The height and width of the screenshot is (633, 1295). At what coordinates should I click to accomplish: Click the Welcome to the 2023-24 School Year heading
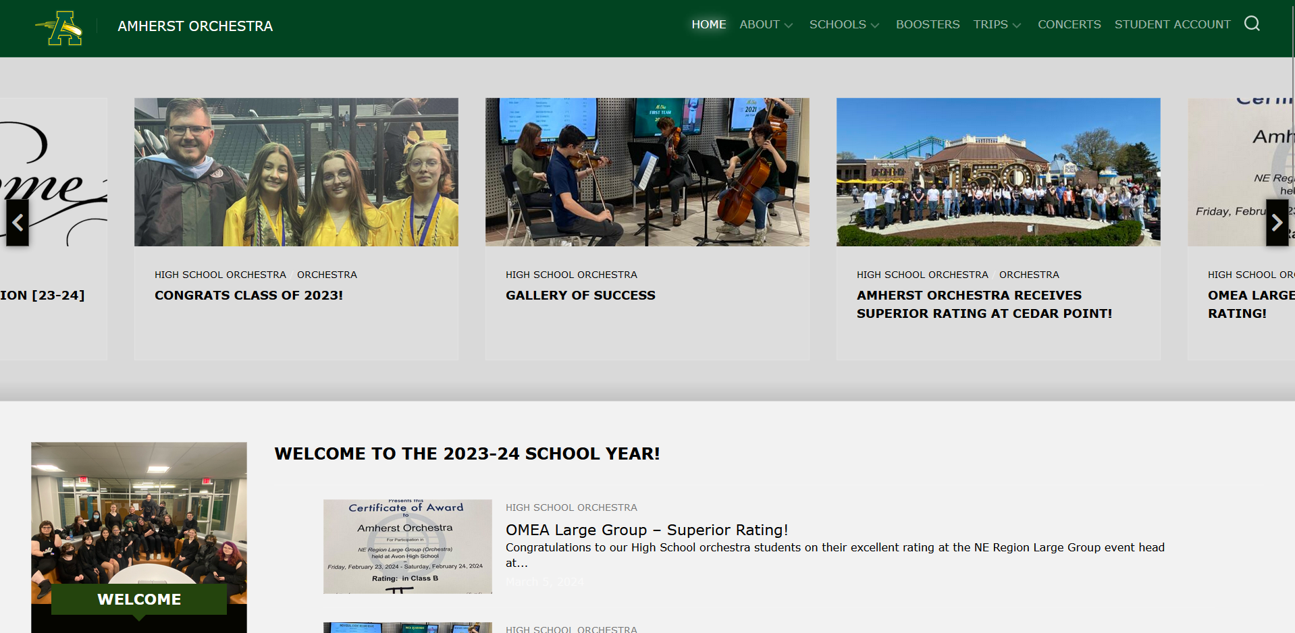pos(467,453)
